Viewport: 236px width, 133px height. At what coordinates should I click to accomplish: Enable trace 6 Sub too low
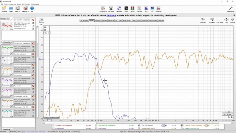point(96,128)
